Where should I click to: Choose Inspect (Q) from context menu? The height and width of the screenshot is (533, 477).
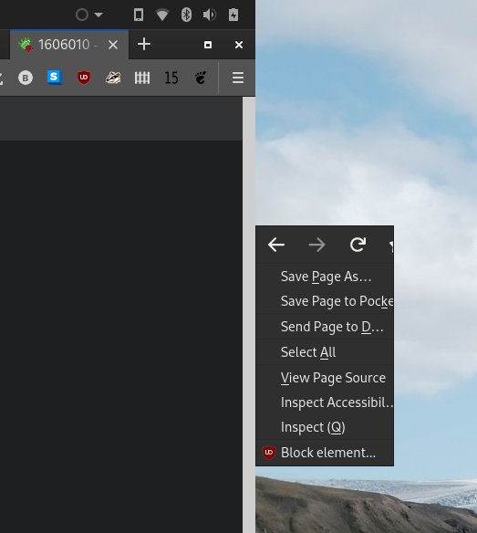325,427
